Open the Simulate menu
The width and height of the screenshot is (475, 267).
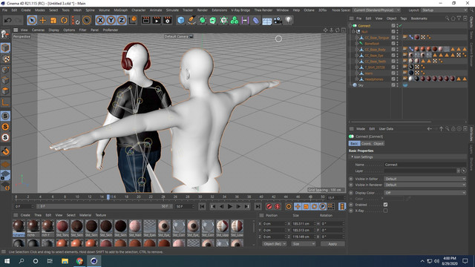tap(172, 10)
